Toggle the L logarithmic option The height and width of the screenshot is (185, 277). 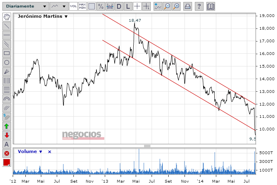click(x=128, y=6)
